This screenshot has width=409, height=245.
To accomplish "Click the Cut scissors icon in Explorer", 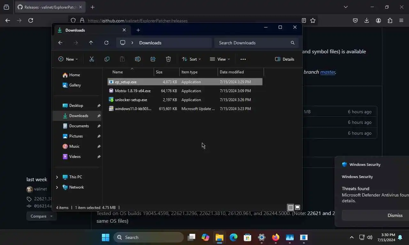I will (92, 59).
